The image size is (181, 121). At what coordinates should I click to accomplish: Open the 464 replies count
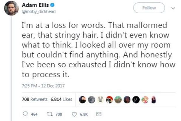pos(34,114)
